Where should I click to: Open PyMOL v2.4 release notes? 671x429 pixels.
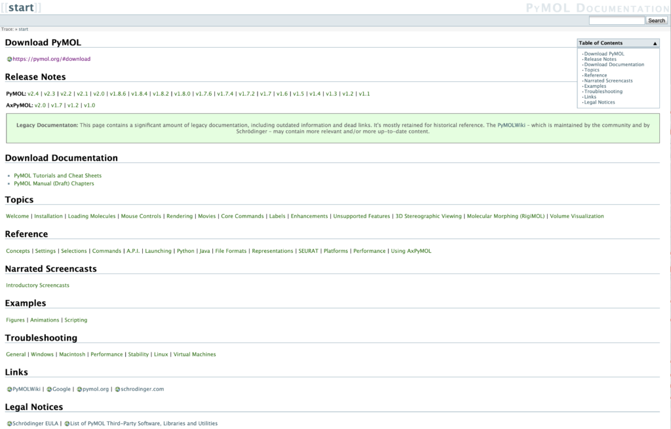33,94
